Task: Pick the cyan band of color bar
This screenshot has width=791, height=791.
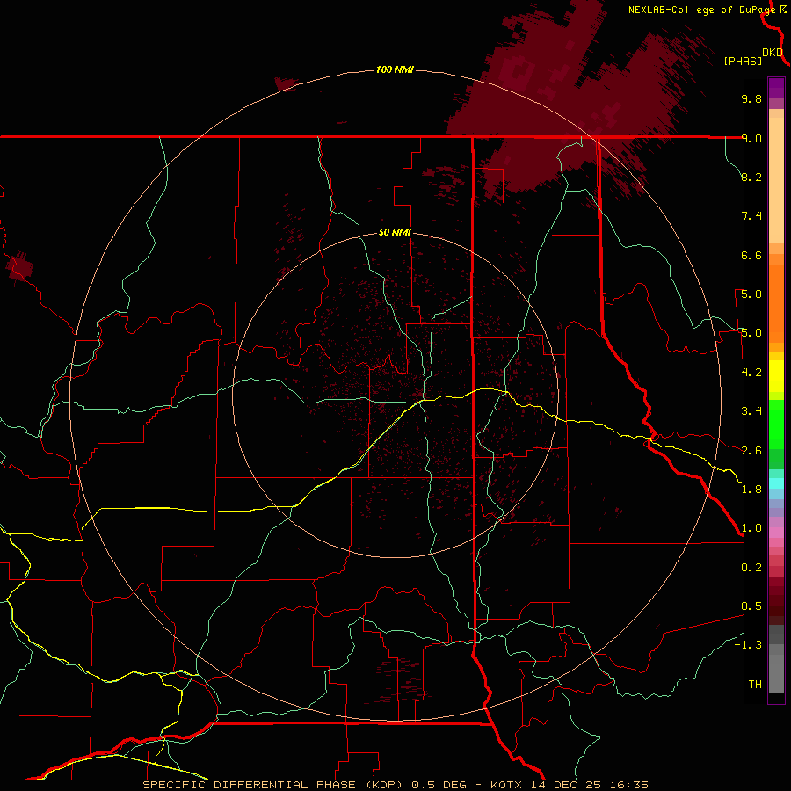Action: coord(776,483)
